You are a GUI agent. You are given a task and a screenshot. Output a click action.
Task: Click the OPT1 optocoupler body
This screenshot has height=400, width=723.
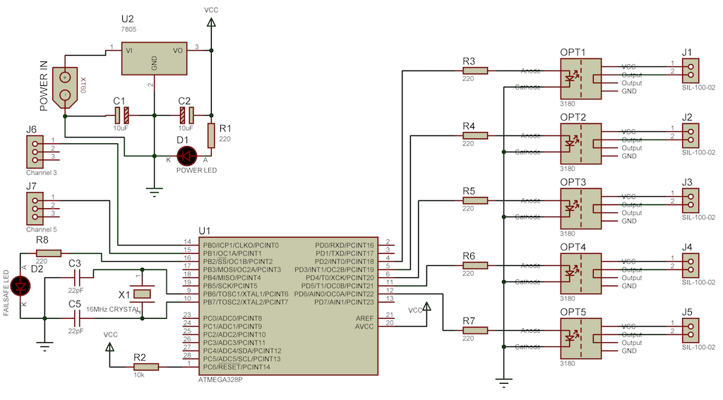tap(581, 79)
